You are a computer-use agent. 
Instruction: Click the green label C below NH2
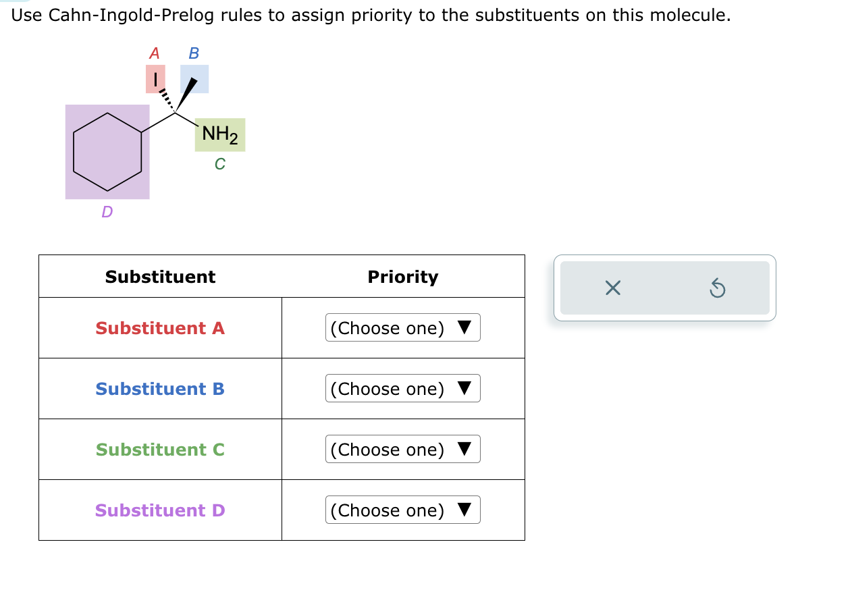(x=219, y=163)
